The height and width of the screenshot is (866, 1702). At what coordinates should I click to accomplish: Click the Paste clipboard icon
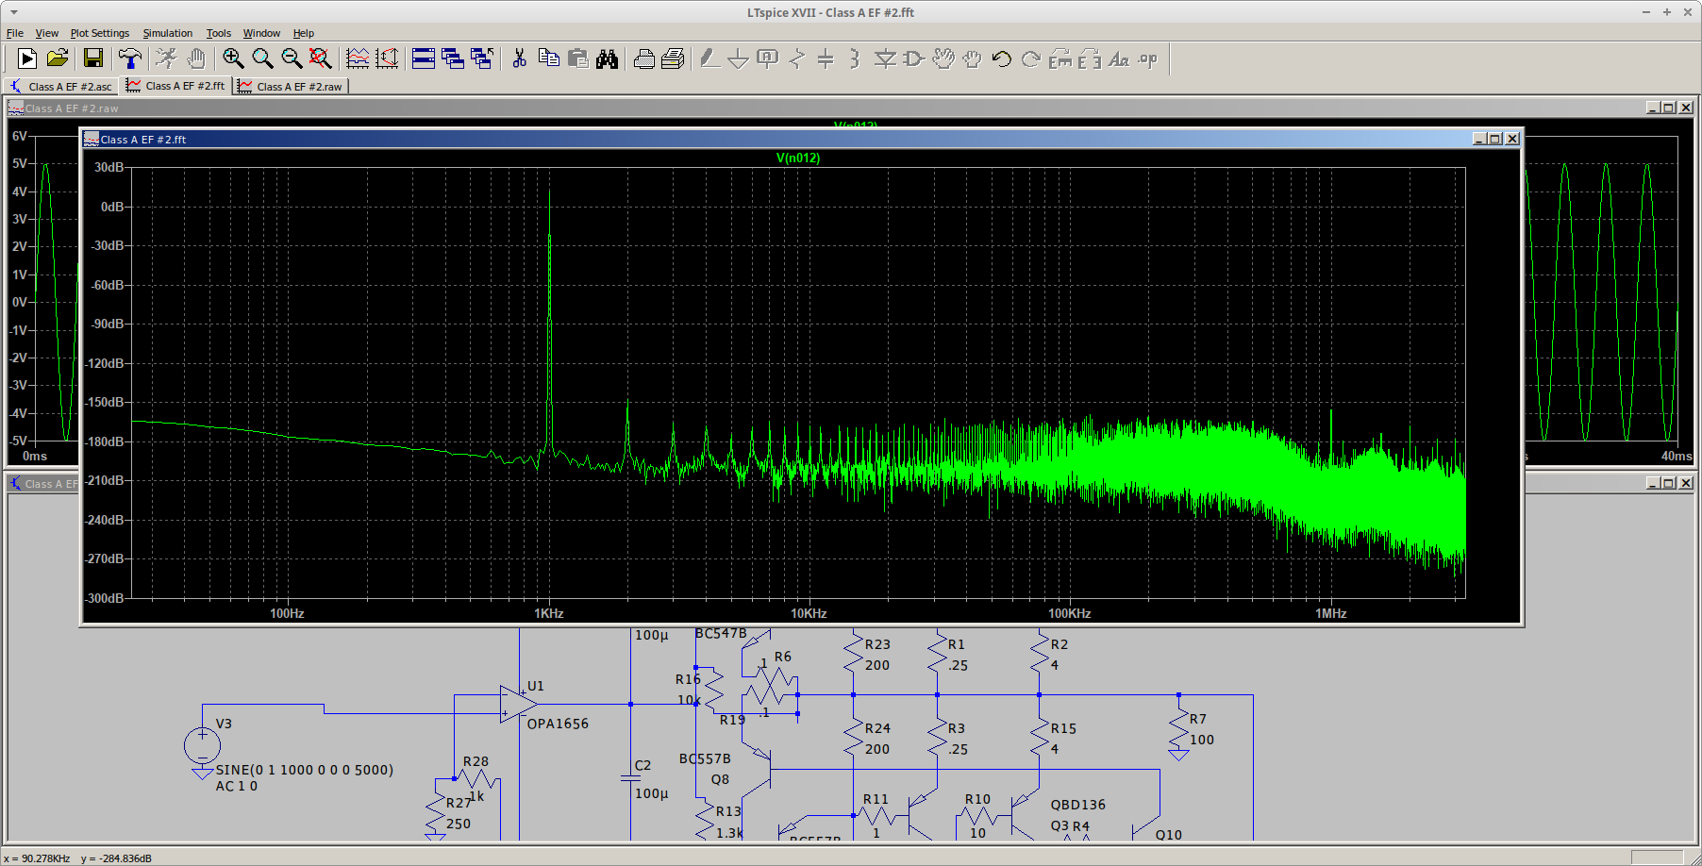coord(578,58)
